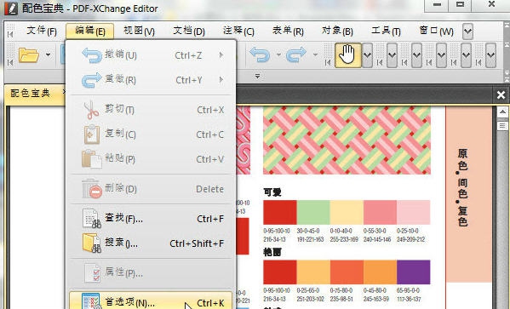
Task: Click the pale yellow 可爱 swatch
Action: (347, 213)
